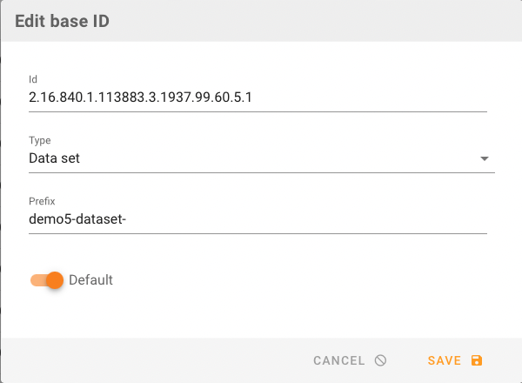Click the "demo5-dataset-" prefix text

[x=77, y=220]
